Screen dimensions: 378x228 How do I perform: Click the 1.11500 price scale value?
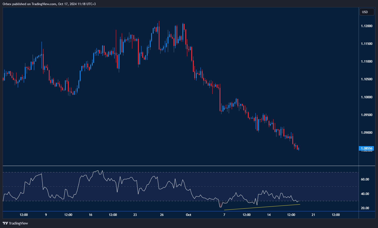pyautogui.click(x=367, y=44)
